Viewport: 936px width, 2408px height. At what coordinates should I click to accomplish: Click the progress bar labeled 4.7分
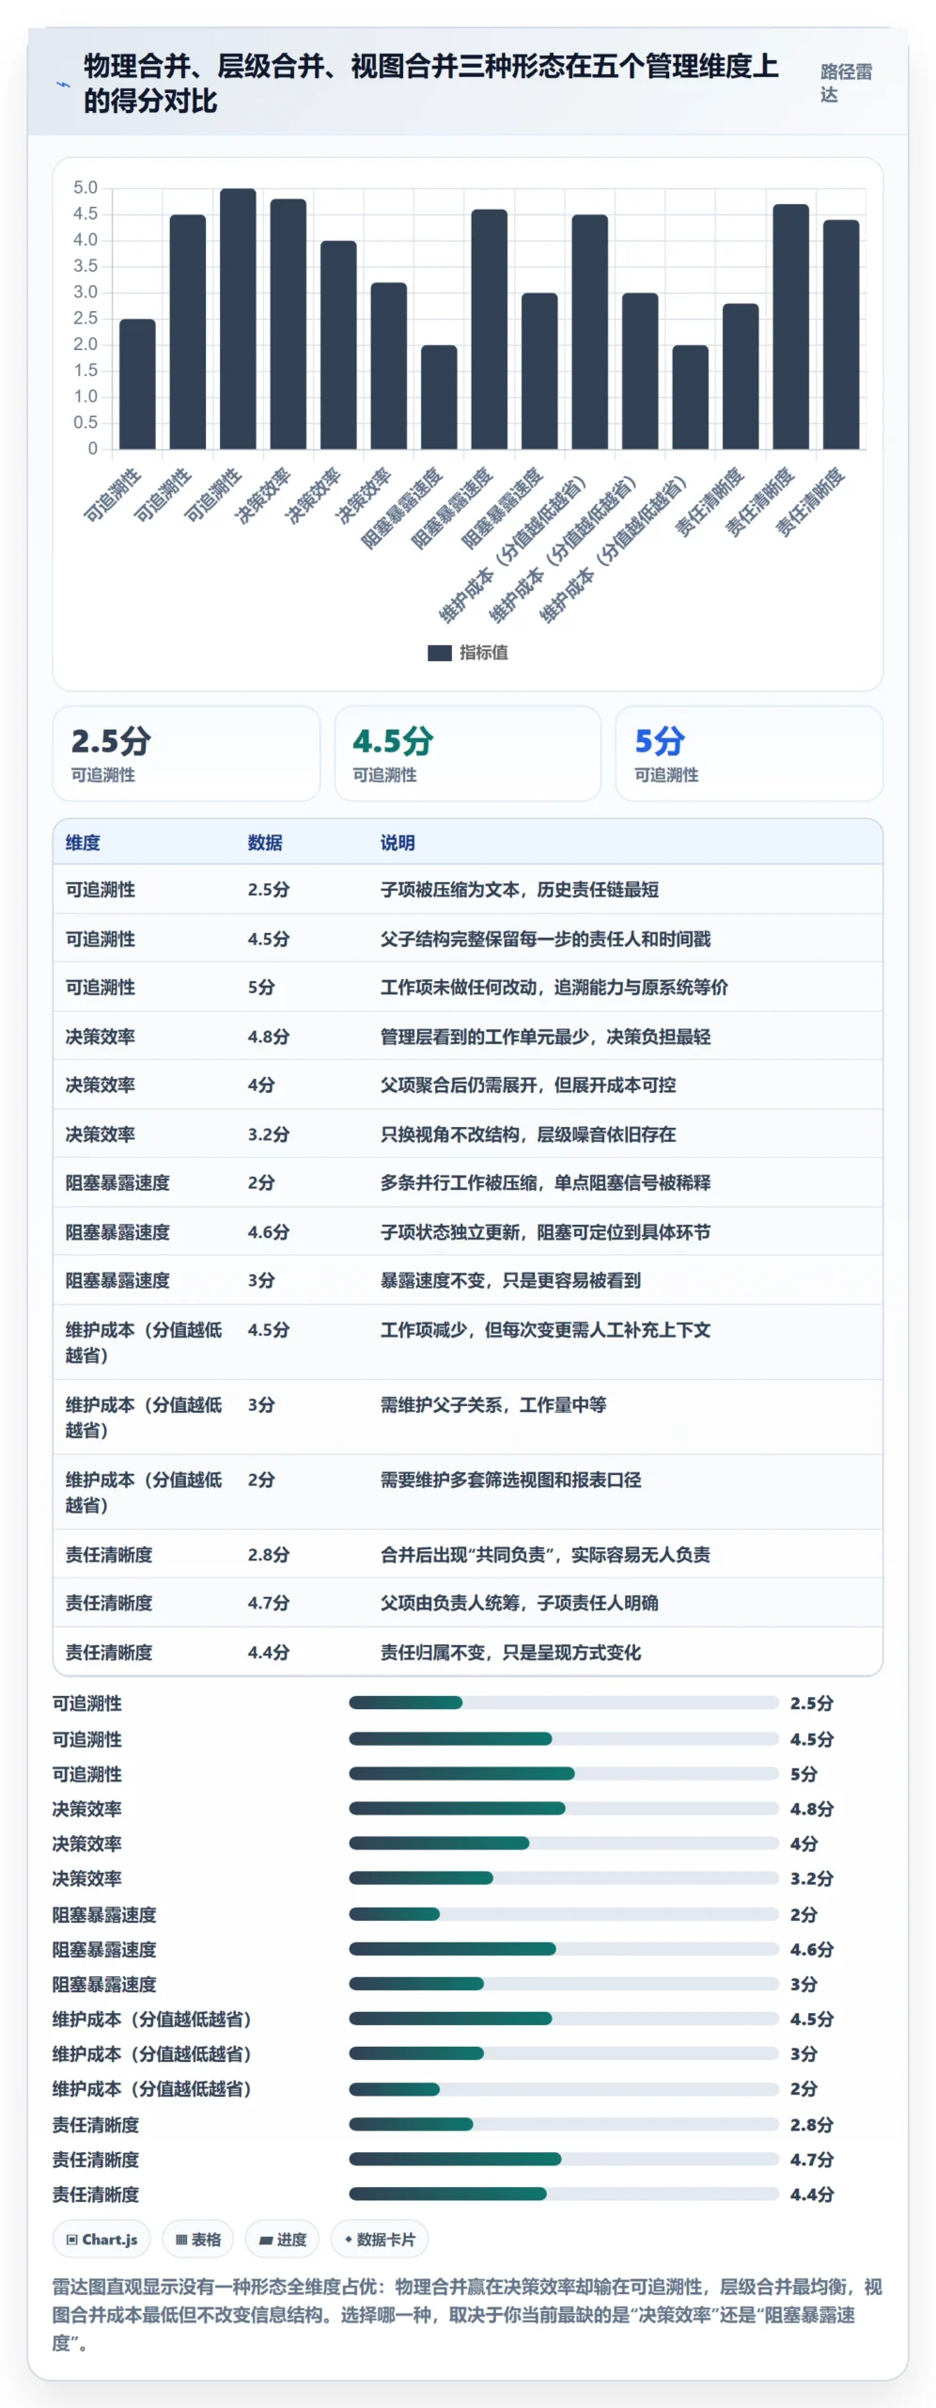pos(564,2159)
